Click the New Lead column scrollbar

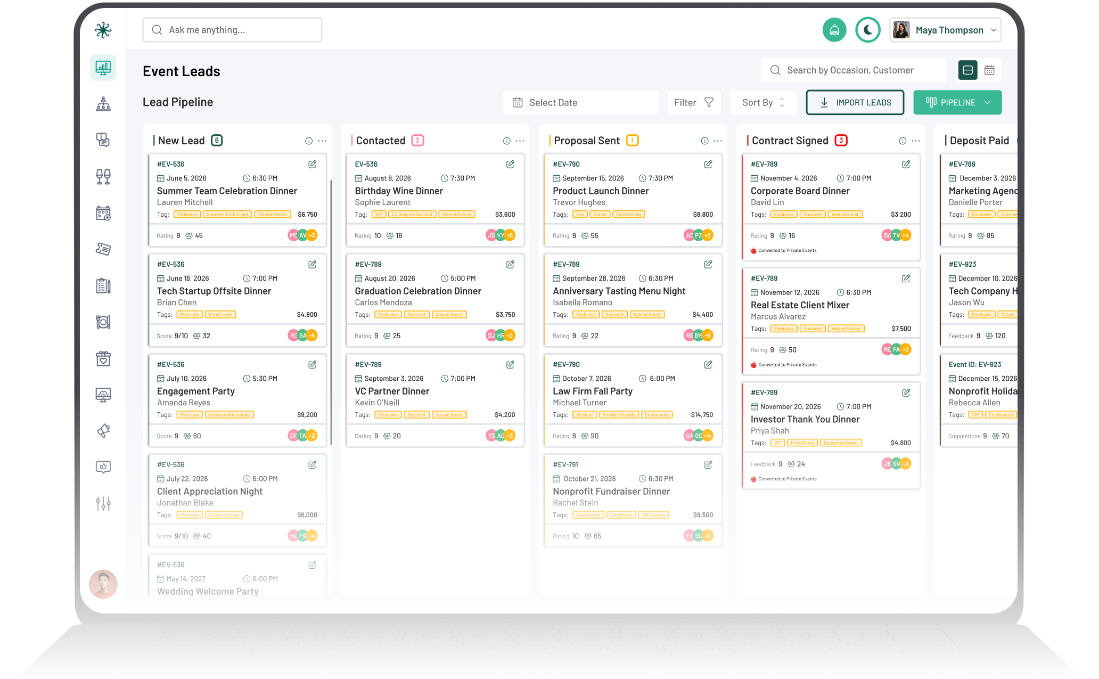331,312
